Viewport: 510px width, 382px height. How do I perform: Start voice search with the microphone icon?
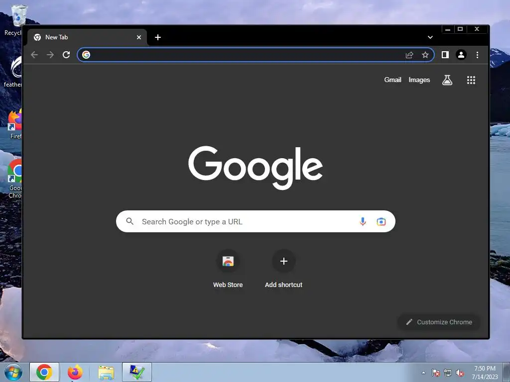363,221
